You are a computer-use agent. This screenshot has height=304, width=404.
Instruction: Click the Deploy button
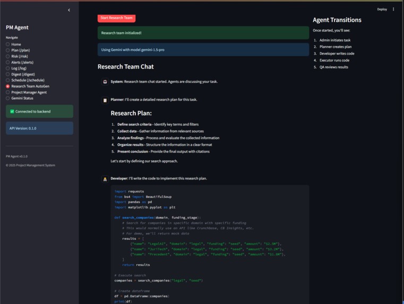[382, 9]
